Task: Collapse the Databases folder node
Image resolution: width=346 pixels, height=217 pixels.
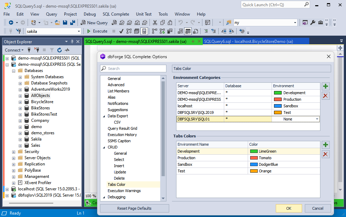Action: pos(14,71)
